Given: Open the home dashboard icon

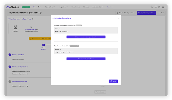Looking at the screenshot, I should click(34, 7).
